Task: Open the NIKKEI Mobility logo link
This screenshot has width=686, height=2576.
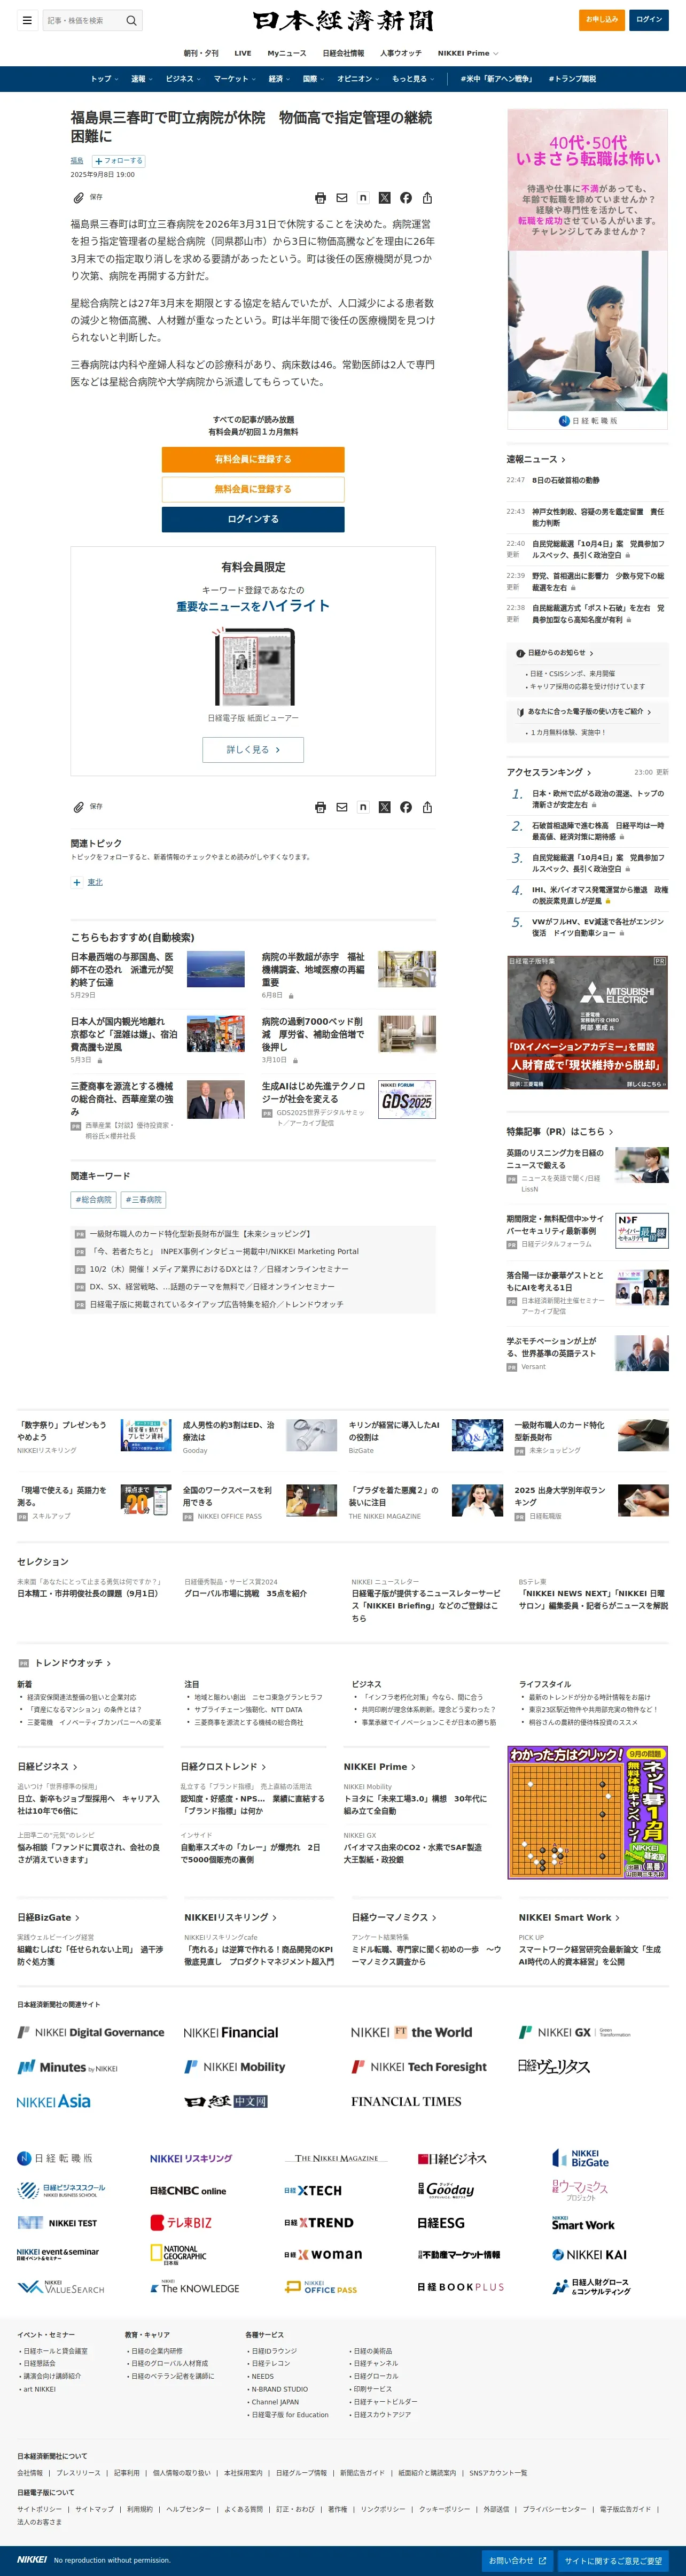Action: (235, 2067)
